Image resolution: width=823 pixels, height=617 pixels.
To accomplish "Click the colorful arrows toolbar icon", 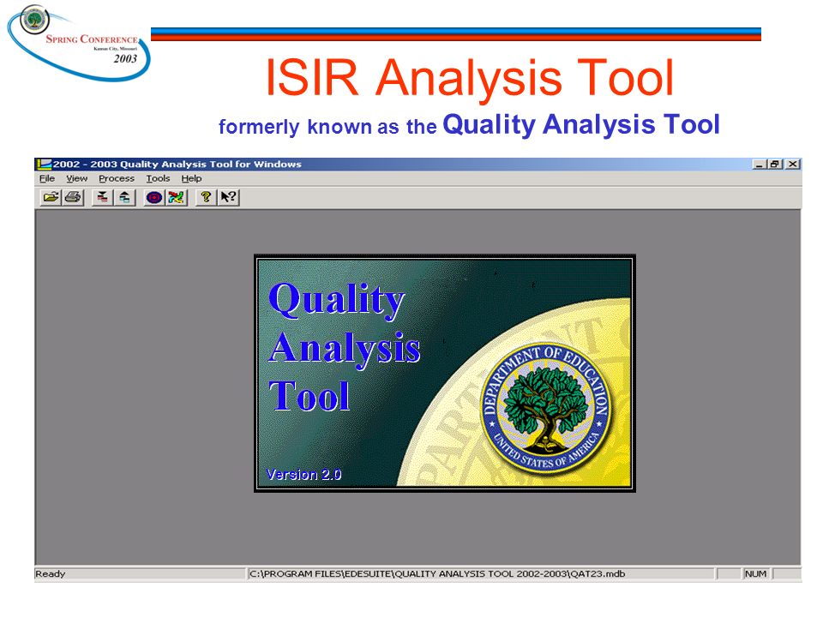I will [177, 197].
